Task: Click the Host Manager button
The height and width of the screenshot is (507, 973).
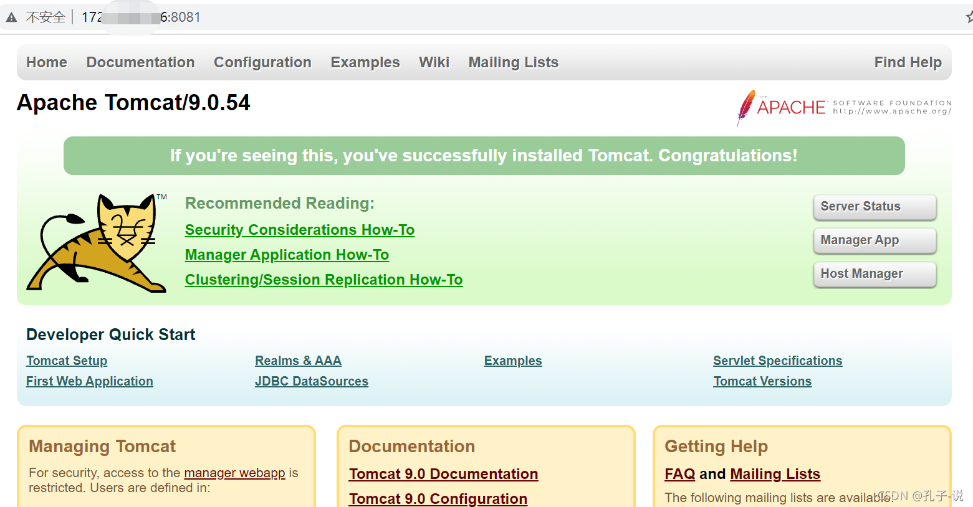Action: tap(875, 274)
